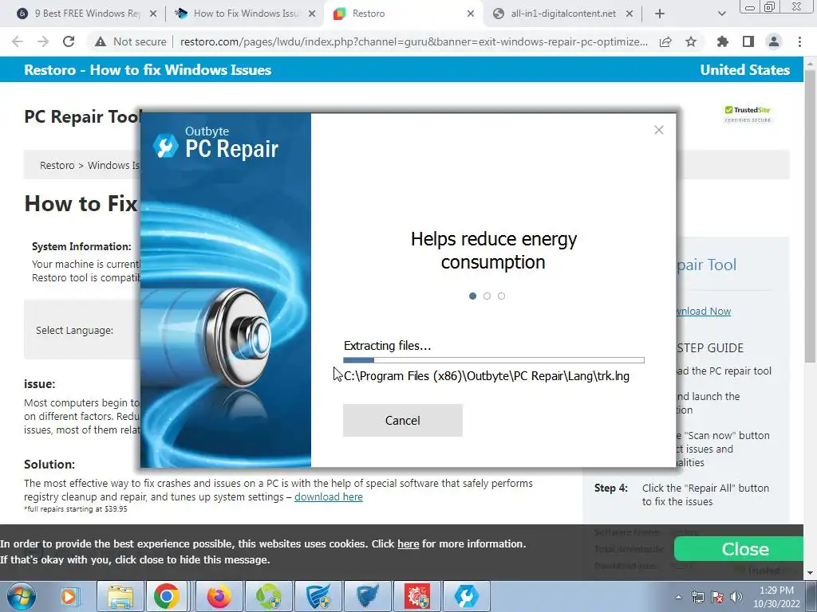The image size is (817, 612).
Task: Launch Firefox from the taskbar
Action: (219, 596)
